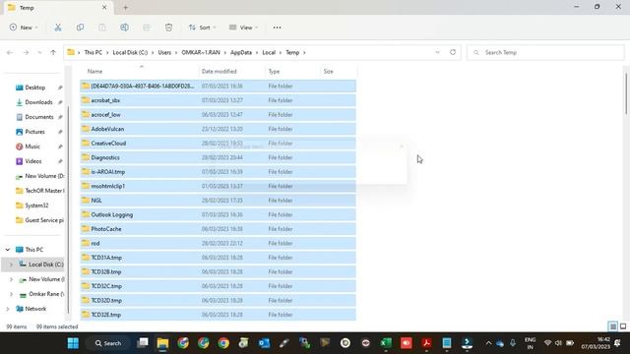The image size is (630, 354).
Task: Navigate to OMKAR~1.RAN breadcrumb
Action: (201, 52)
